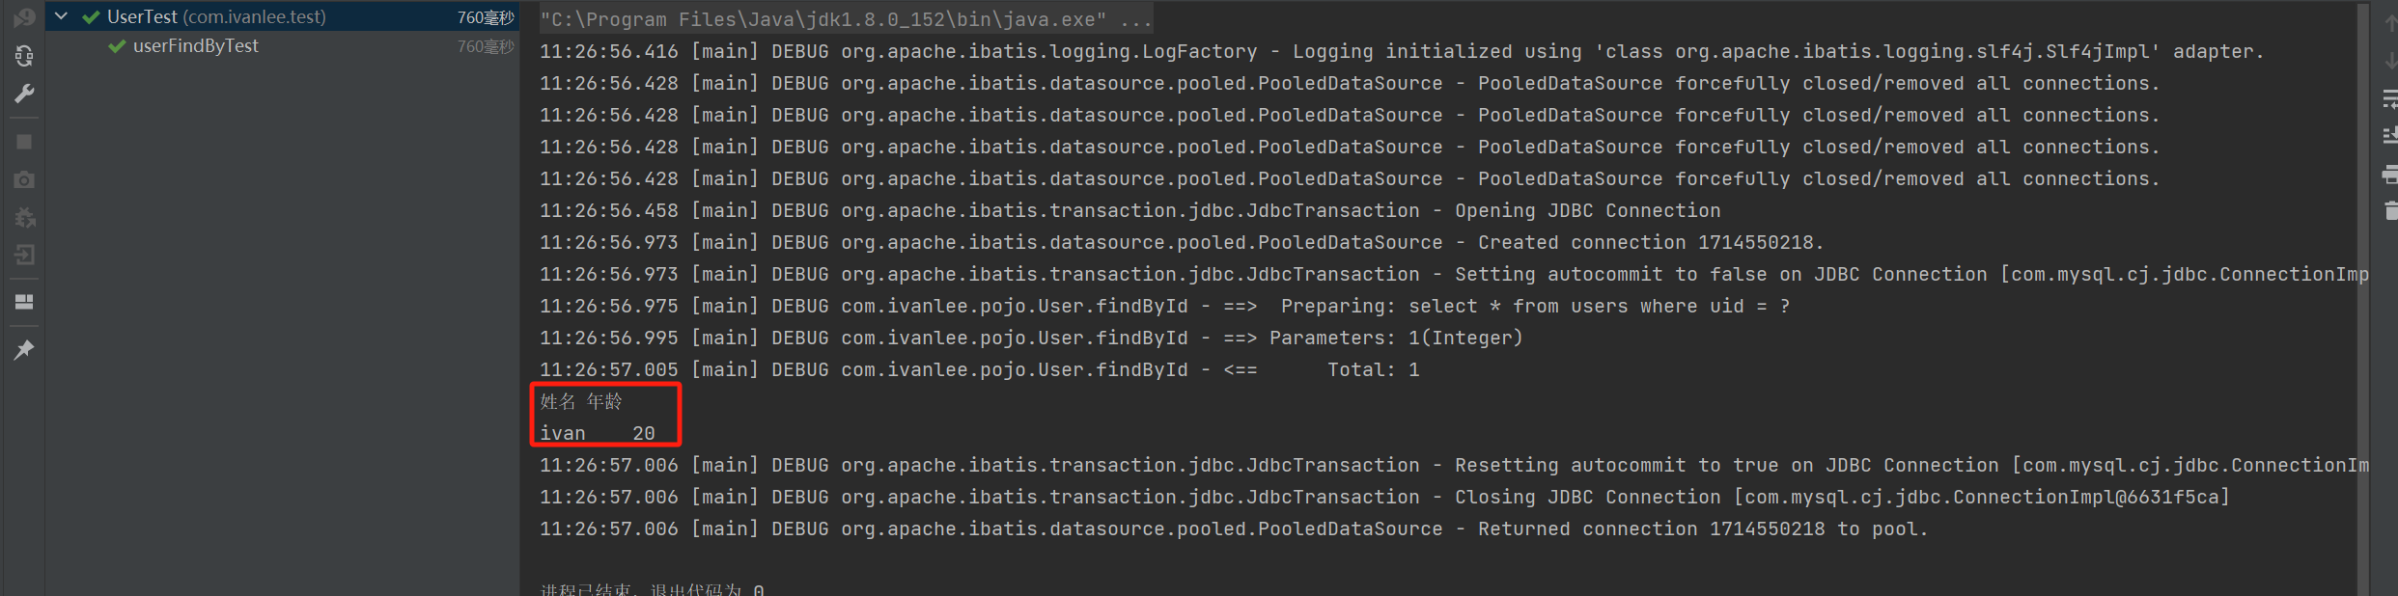
Task: Toggle soft-wrap icon in console
Action: pos(2390,98)
